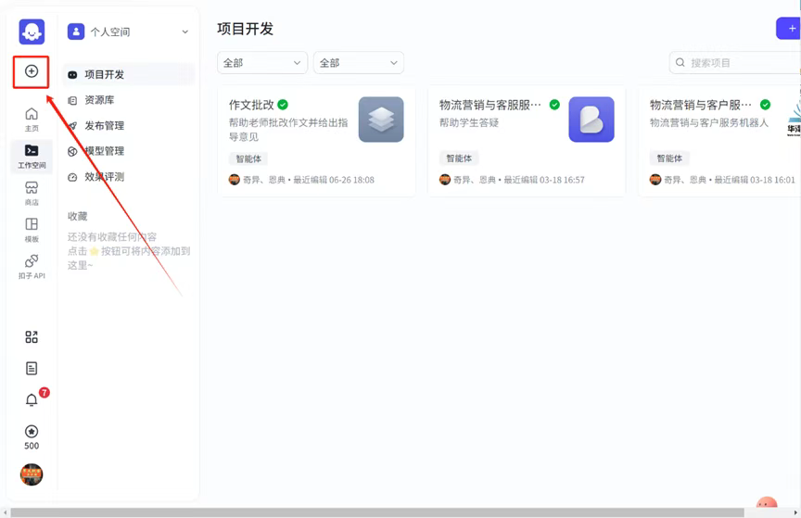Click the blue plus create button
Image resolution: width=801 pixels, height=518 pixels.
pyautogui.click(x=788, y=28)
